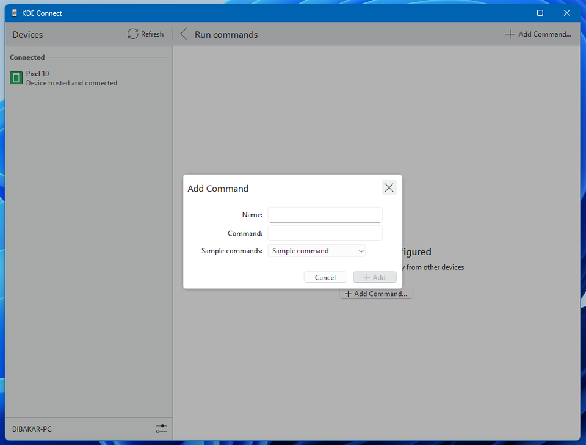Screen dimensions: 586x445
Task: Dismiss the dialog with the X button
Action: (x=389, y=187)
